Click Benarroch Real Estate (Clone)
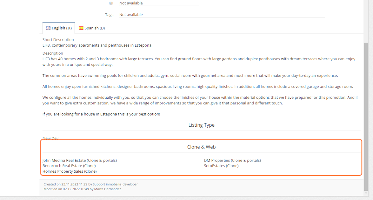Viewport: 373px width, 200px height. (x=69, y=166)
